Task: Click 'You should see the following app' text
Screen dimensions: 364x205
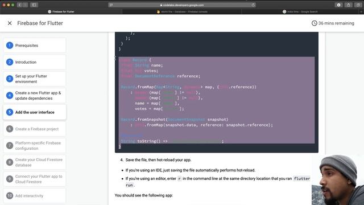Action: (144, 195)
